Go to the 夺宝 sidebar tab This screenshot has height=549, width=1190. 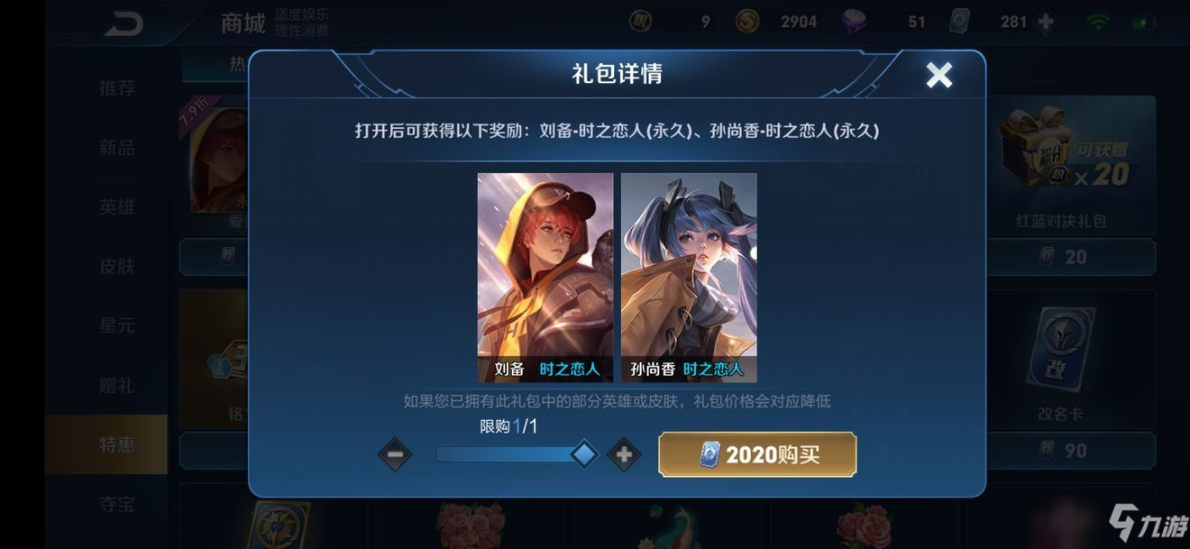(x=116, y=503)
